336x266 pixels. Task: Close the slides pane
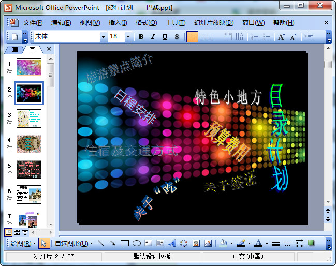(49, 49)
